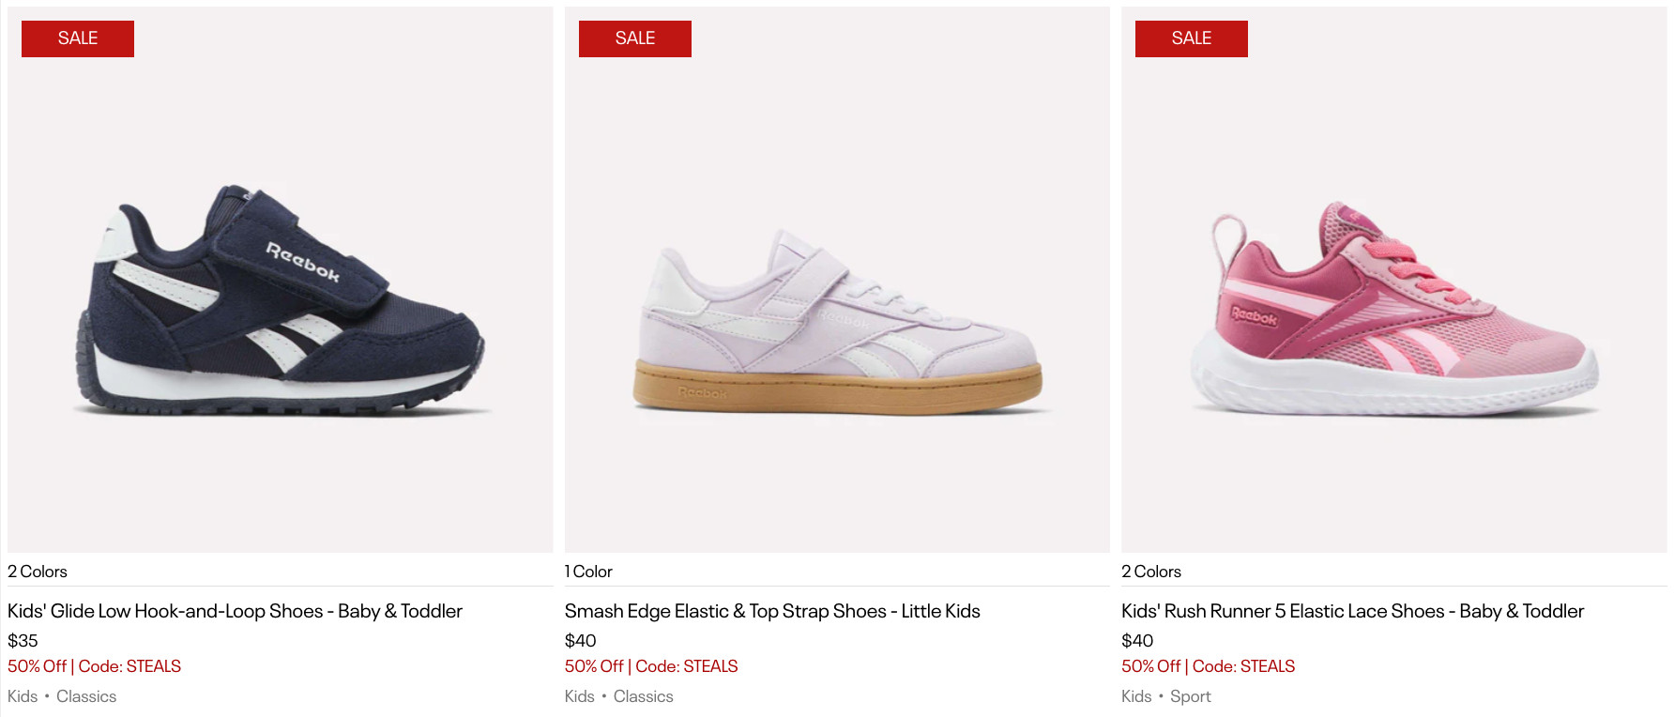Click the 50% Off STEALS code under Rush Runner
The width and height of the screenshot is (1674, 717).
click(1208, 666)
